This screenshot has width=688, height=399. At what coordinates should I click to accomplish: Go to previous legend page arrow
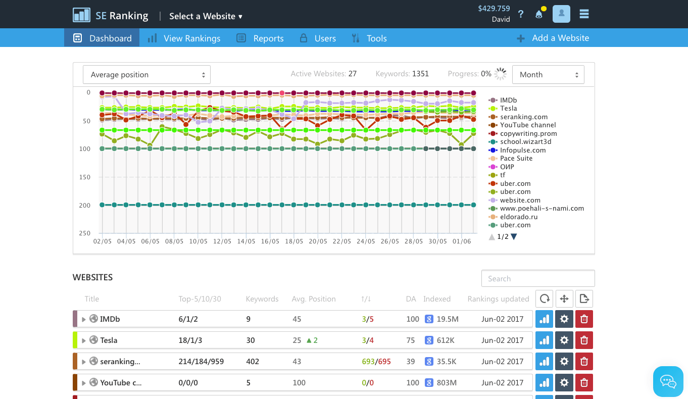coord(492,236)
